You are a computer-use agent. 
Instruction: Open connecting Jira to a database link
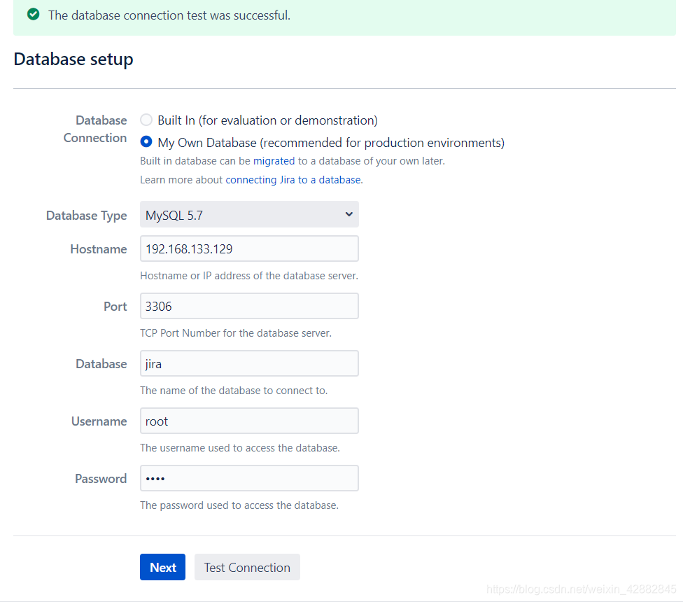coord(293,180)
